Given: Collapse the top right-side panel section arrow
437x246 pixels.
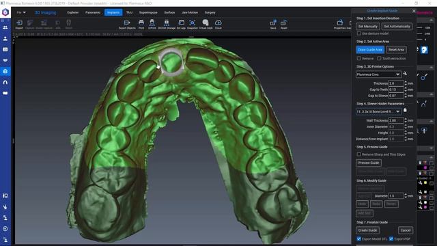Looking at the screenshot, I should pyautogui.click(x=431, y=20).
